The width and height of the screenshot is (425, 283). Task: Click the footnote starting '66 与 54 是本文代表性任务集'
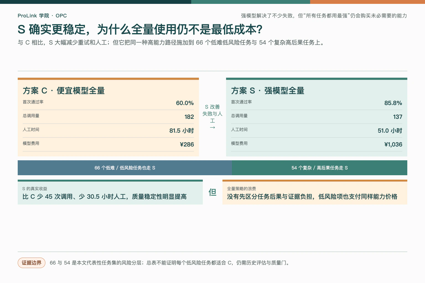tap(170, 263)
